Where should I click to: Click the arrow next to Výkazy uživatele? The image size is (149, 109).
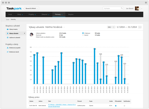click(x=25, y=33)
